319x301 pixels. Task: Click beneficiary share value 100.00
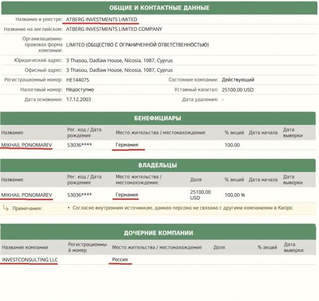click(x=232, y=145)
